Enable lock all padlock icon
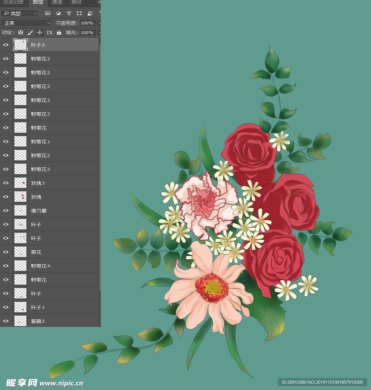This screenshot has height=390, width=371. pyautogui.click(x=58, y=32)
